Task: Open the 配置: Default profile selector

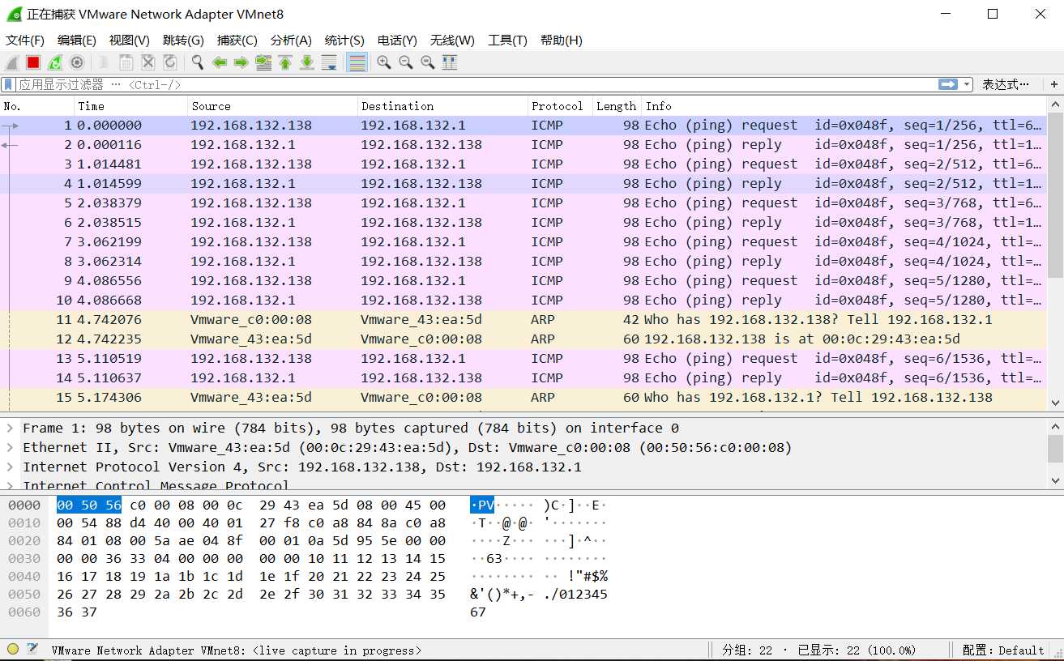Action: pyautogui.click(x=1002, y=650)
